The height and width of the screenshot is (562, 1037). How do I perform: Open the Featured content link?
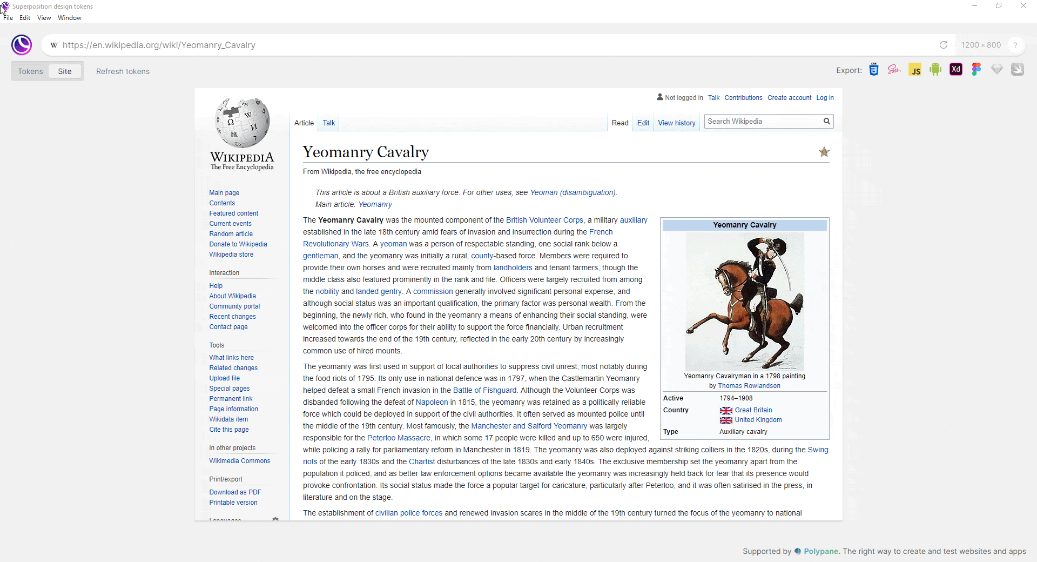tap(234, 213)
